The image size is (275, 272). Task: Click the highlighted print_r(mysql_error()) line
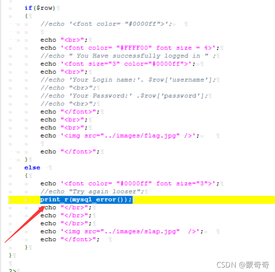[x=86, y=200]
